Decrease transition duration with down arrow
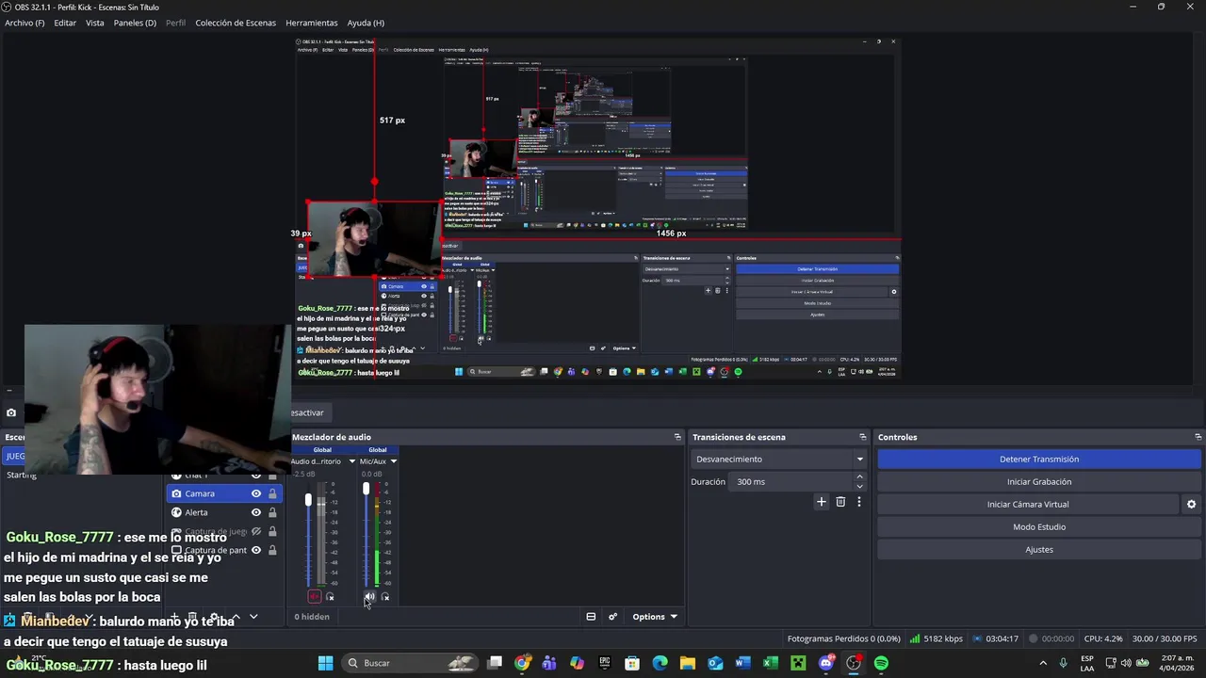Screen dimensions: 1206x678 pyautogui.click(x=859, y=486)
